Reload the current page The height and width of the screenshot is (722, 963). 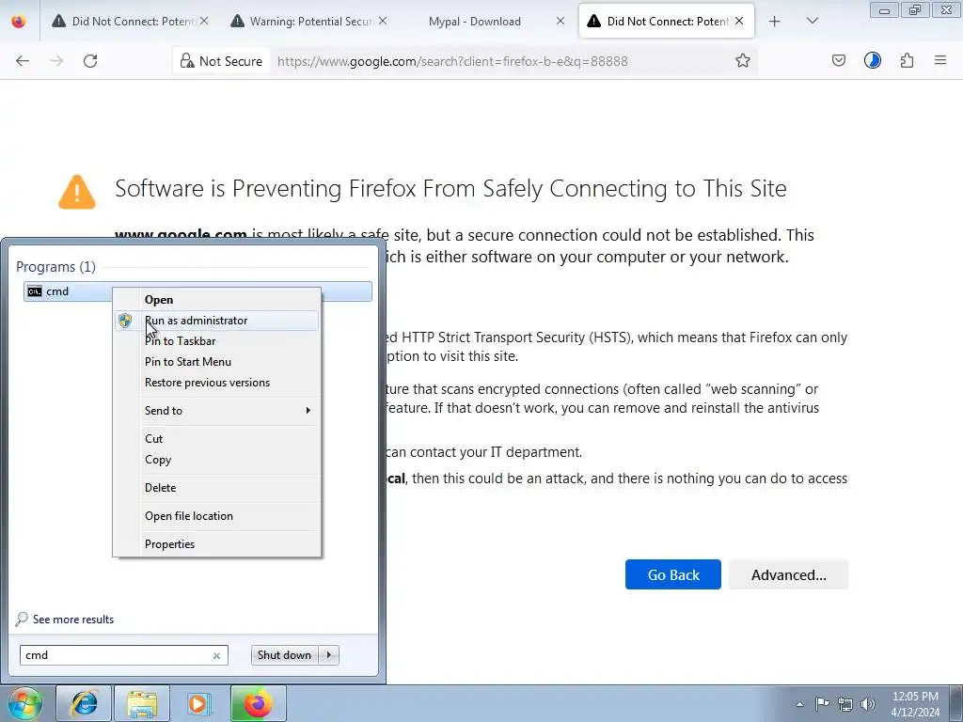[90, 61]
